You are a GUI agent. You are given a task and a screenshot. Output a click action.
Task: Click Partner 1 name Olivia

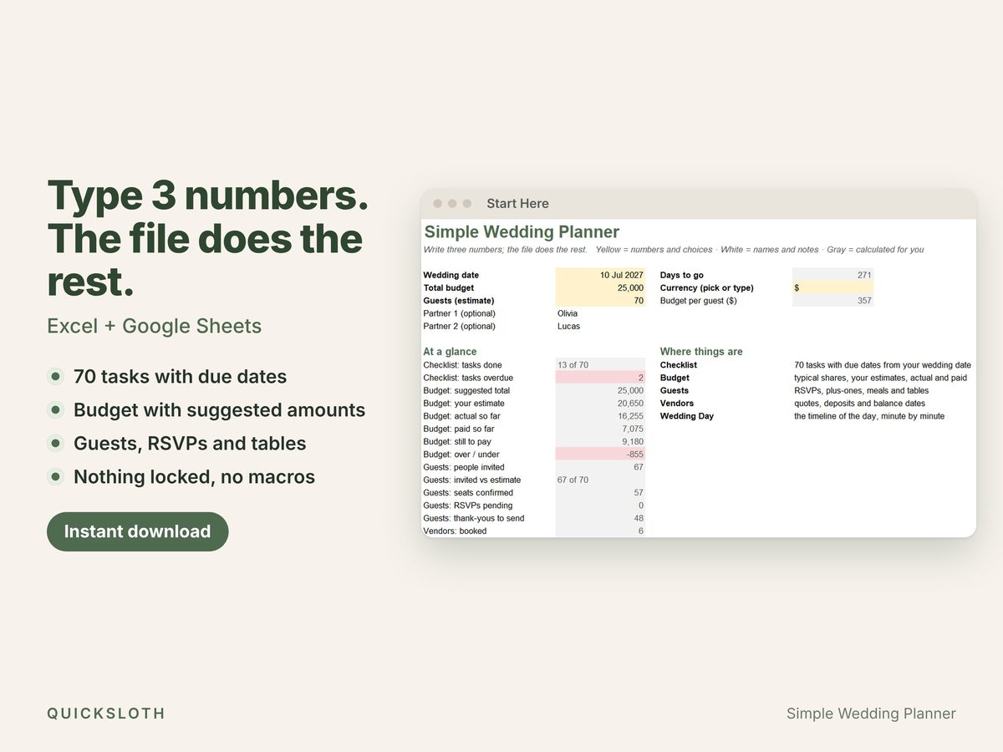point(568,313)
